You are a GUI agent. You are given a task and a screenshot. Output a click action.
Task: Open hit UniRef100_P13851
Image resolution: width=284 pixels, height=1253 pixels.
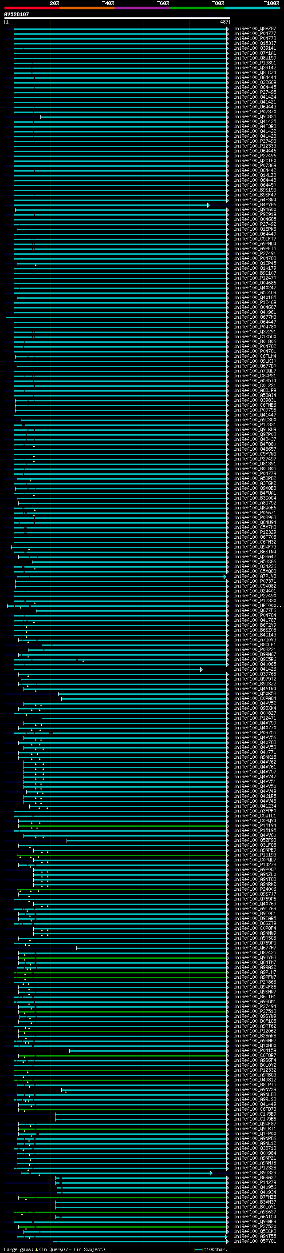click(254, 63)
